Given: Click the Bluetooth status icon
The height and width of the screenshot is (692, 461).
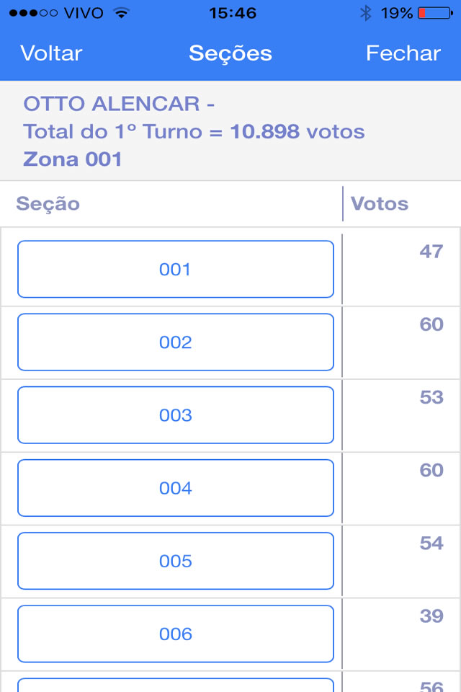Looking at the screenshot, I should (365, 13).
